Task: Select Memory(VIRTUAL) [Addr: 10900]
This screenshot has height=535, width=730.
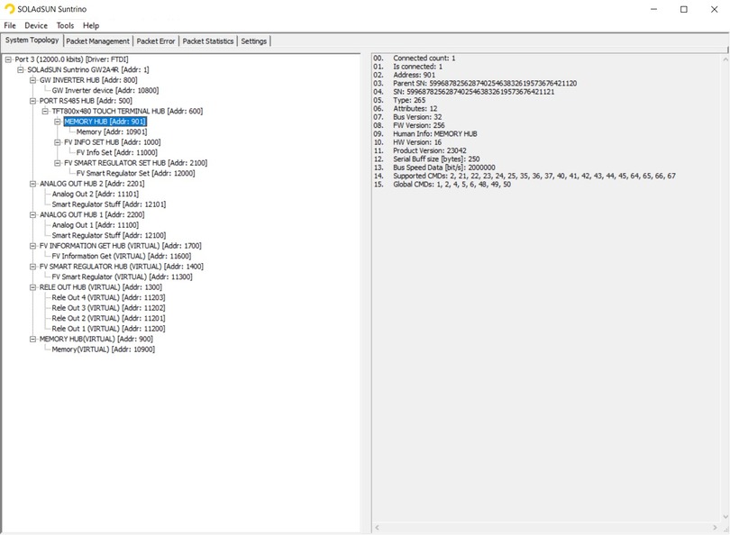Action: click(104, 349)
